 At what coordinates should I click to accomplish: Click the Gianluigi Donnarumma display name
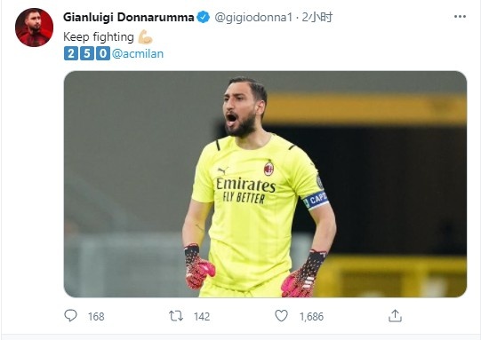pyautogui.click(x=129, y=17)
